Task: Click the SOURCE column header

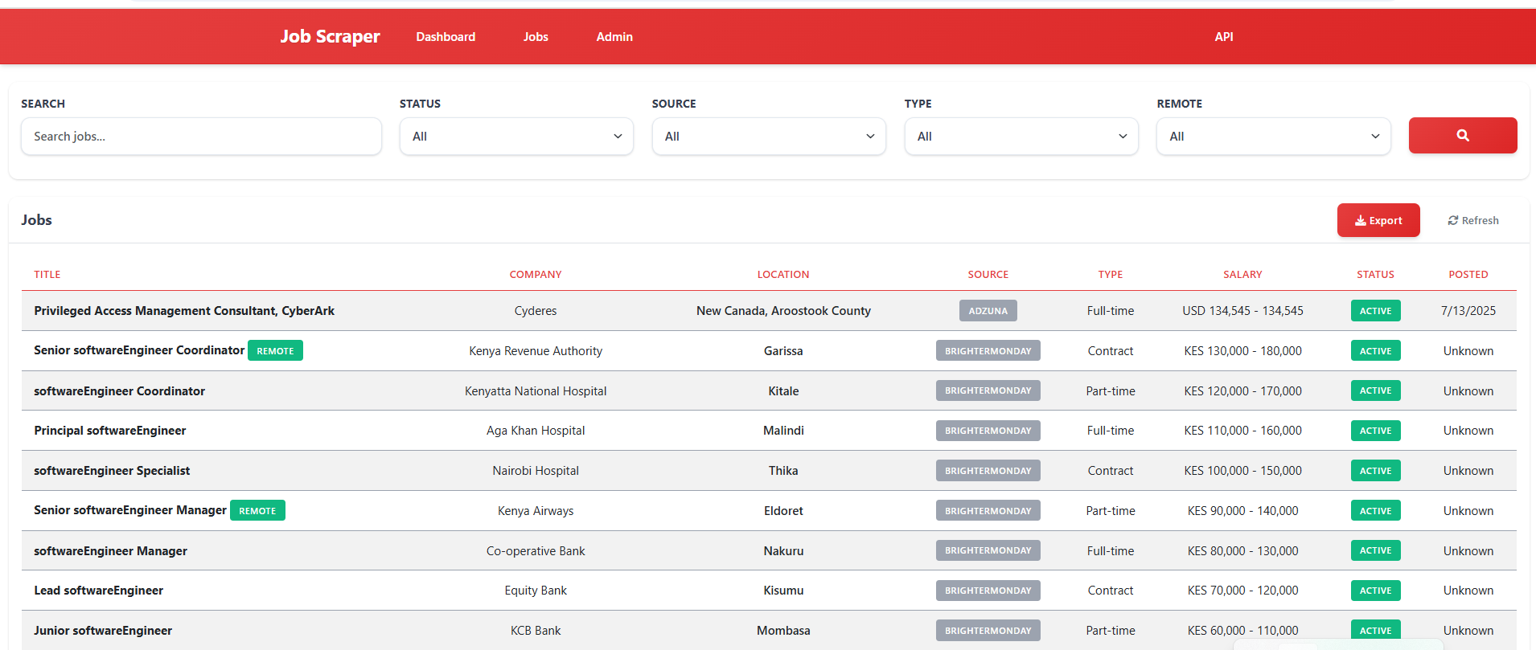Action: coord(988,275)
